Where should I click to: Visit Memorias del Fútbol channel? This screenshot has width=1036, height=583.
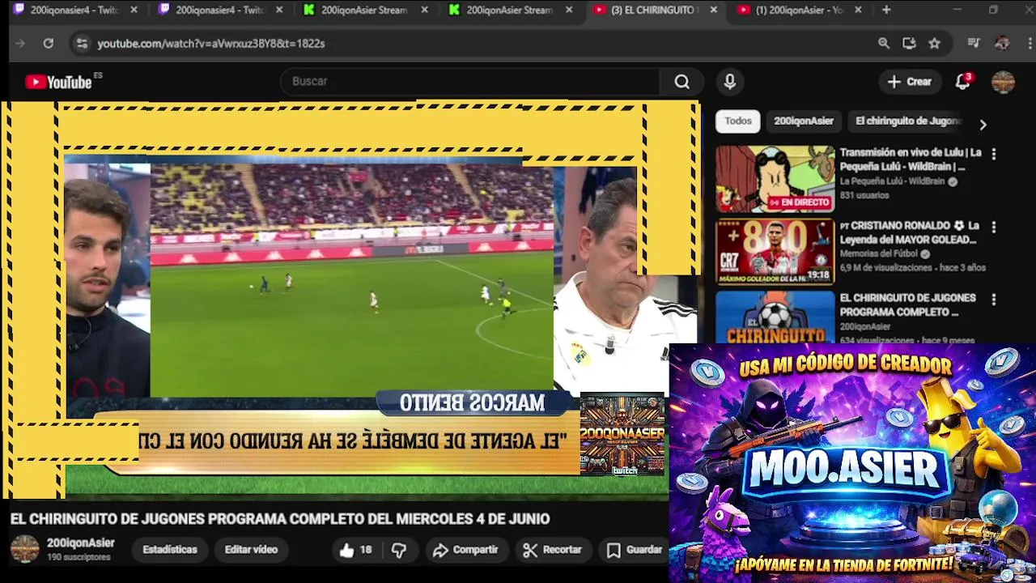878,254
